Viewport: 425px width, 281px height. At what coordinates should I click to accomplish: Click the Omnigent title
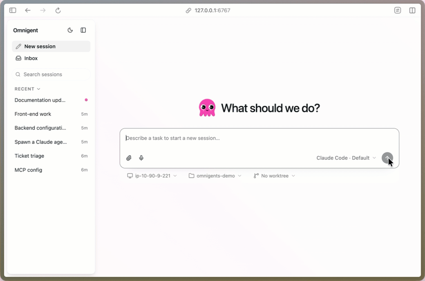pyautogui.click(x=25, y=30)
